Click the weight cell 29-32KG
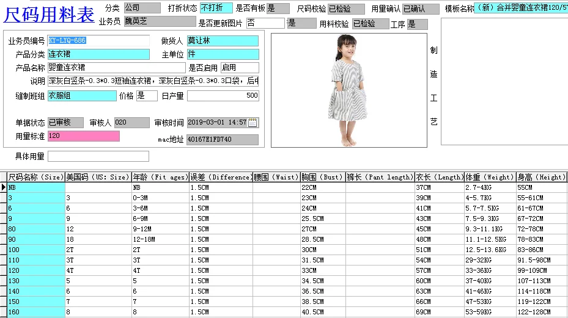This screenshot has width=568, height=318. click(x=490, y=260)
